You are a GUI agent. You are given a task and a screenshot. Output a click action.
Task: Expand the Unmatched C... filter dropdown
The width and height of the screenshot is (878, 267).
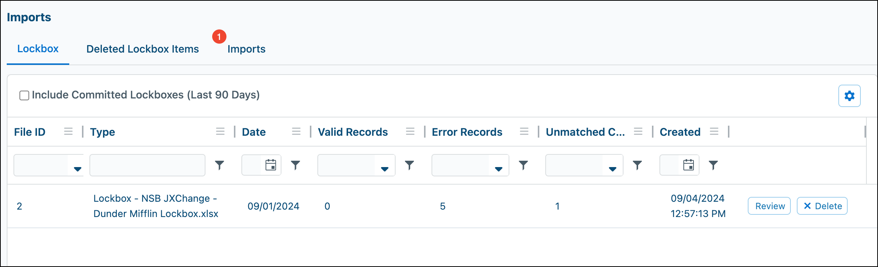pos(612,169)
